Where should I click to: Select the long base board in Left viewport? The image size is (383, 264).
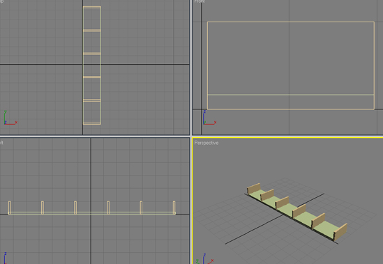[92, 213]
